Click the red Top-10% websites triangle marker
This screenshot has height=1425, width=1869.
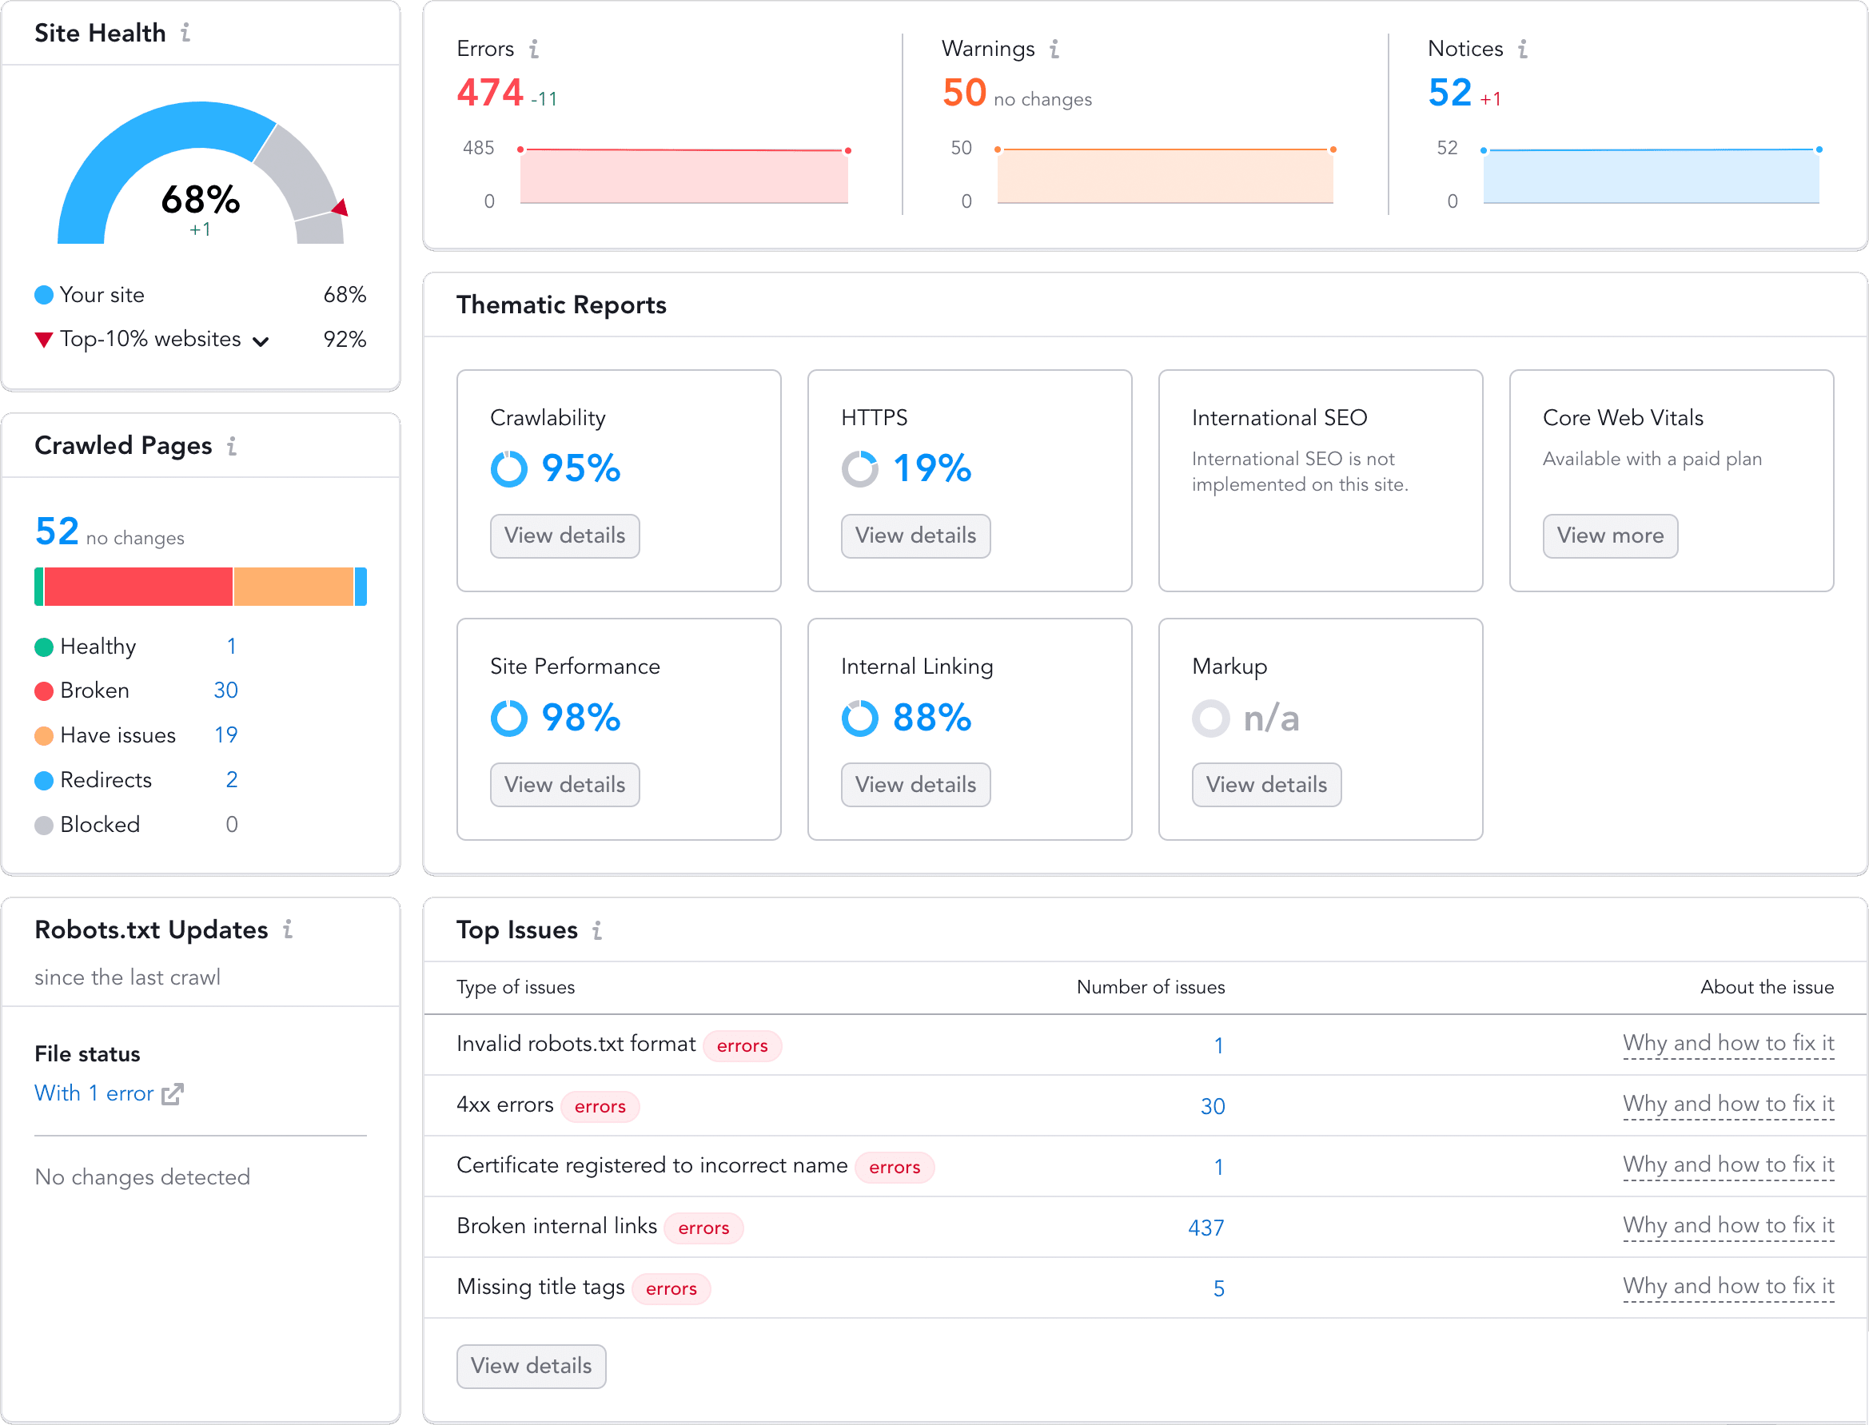click(44, 340)
